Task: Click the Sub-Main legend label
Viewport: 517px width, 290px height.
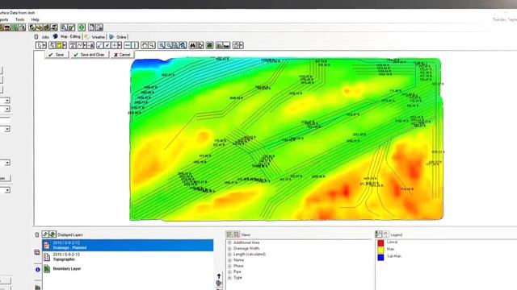Action: tap(393, 256)
